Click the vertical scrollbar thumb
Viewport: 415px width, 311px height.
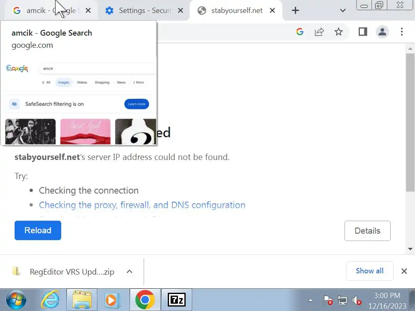tap(410, 122)
